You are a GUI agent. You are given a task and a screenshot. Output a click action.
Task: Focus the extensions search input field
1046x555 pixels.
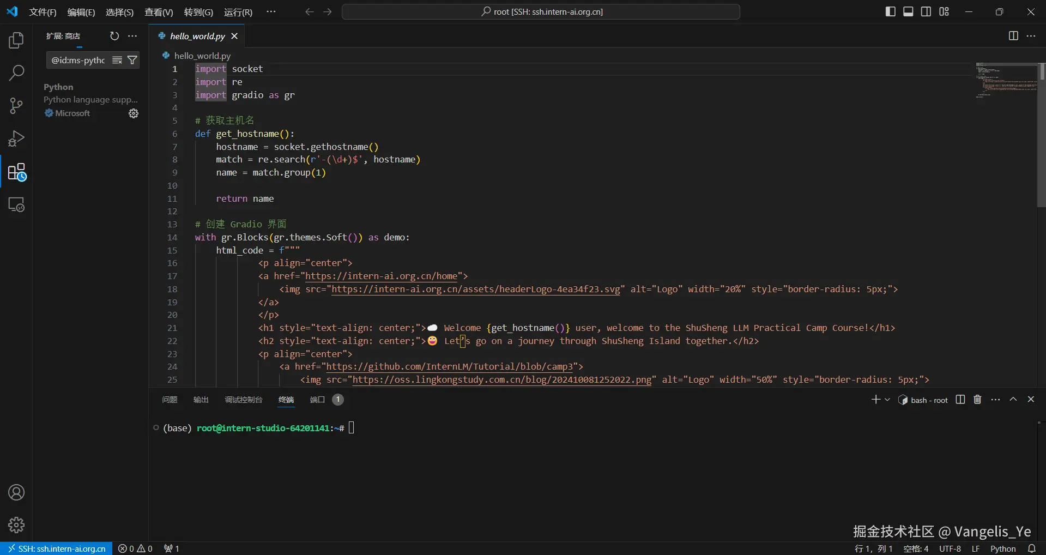(78, 60)
